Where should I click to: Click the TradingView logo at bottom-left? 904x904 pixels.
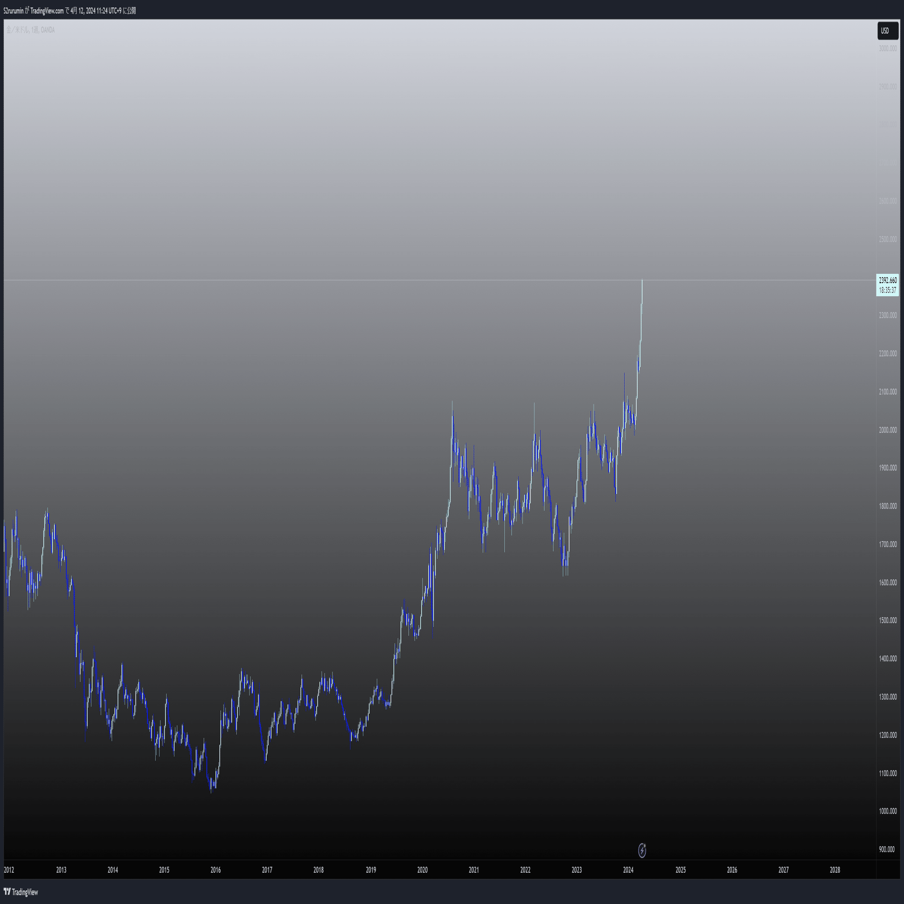21,892
